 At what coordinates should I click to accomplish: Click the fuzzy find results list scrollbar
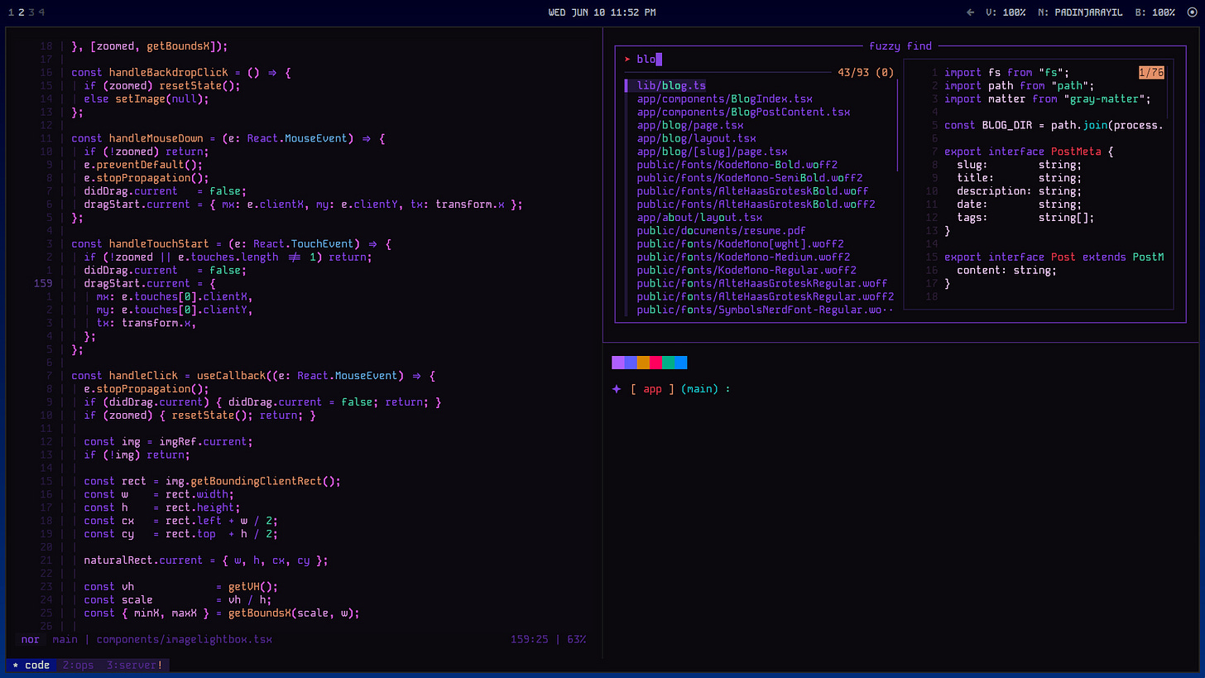pyautogui.click(x=898, y=125)
